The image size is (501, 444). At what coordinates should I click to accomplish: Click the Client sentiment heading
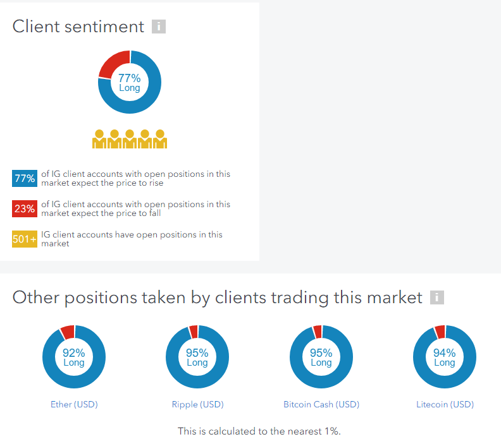pos(78,27)
